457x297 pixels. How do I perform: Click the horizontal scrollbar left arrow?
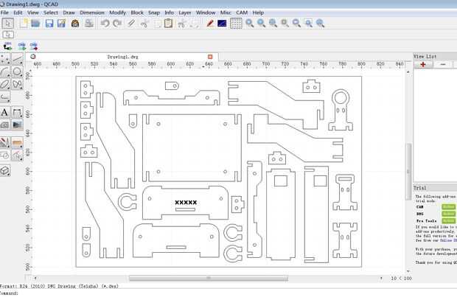click(35, 278)
